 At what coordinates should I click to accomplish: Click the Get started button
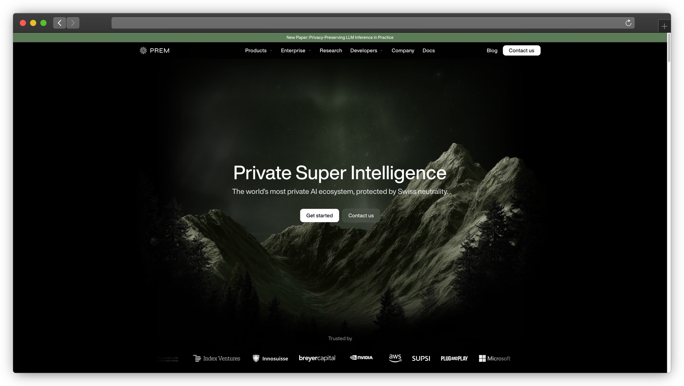pos(319,216)
